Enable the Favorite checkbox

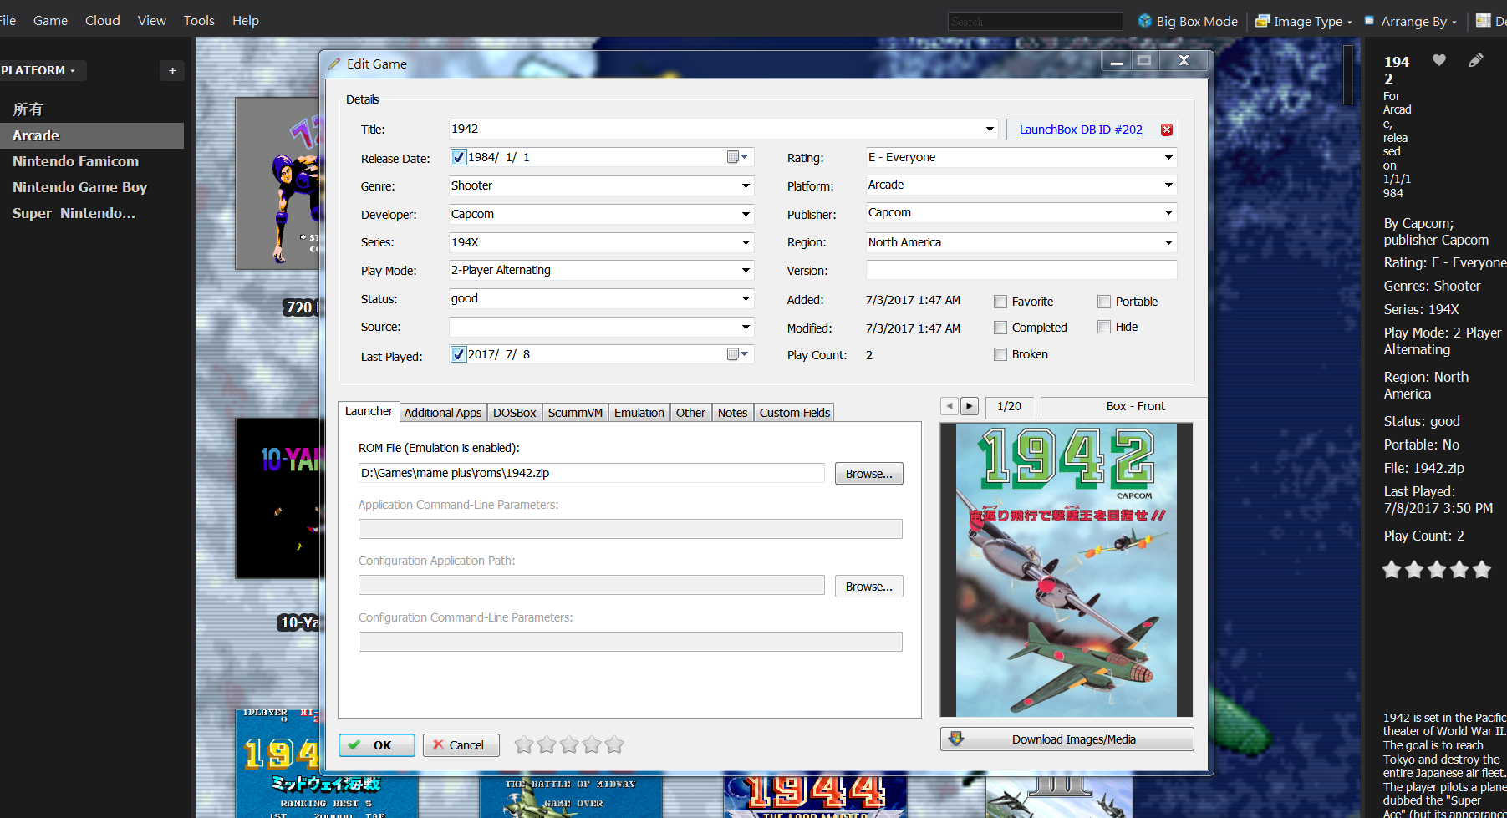point(1000,302)
